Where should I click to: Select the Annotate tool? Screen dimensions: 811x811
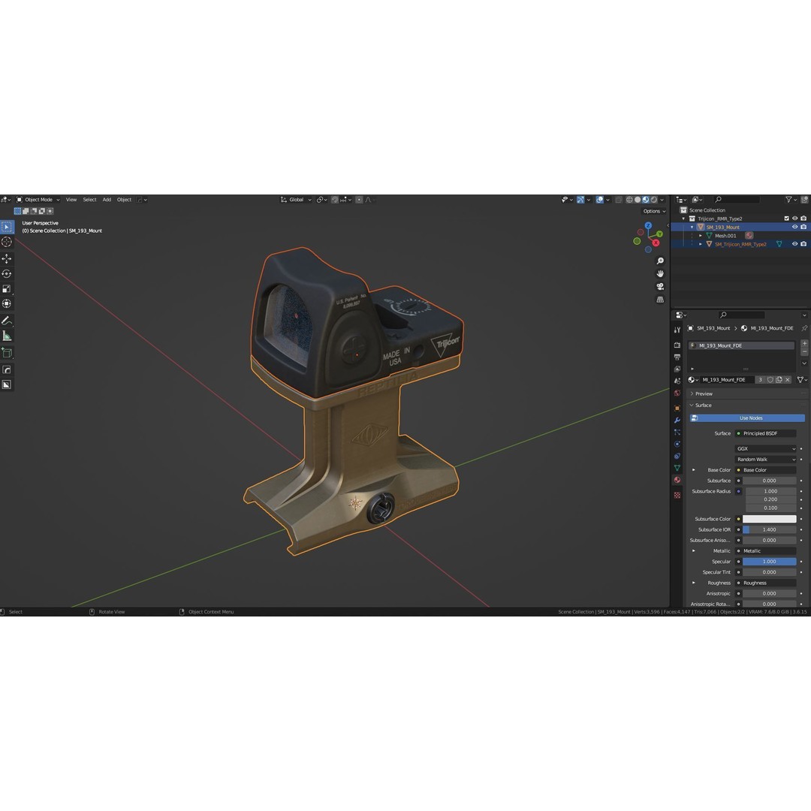[x=7, y=321]
